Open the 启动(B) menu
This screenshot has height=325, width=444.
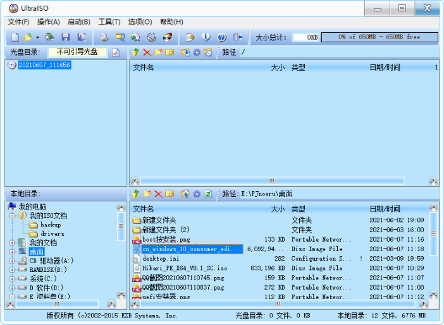coord(79,21)
